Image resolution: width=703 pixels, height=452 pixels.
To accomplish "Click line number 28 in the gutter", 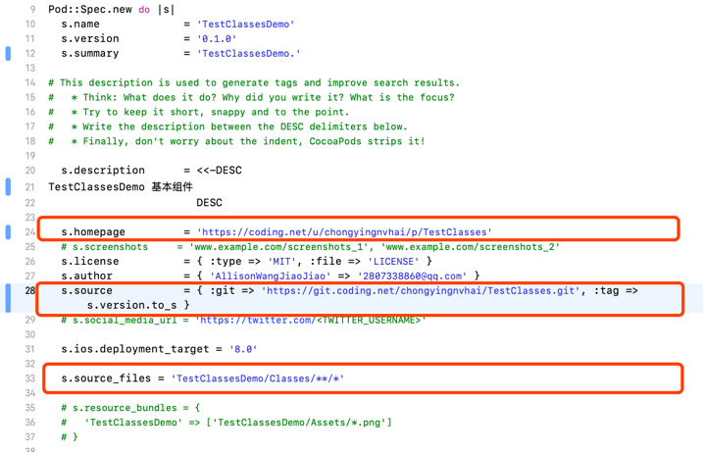I will [30, 290].
